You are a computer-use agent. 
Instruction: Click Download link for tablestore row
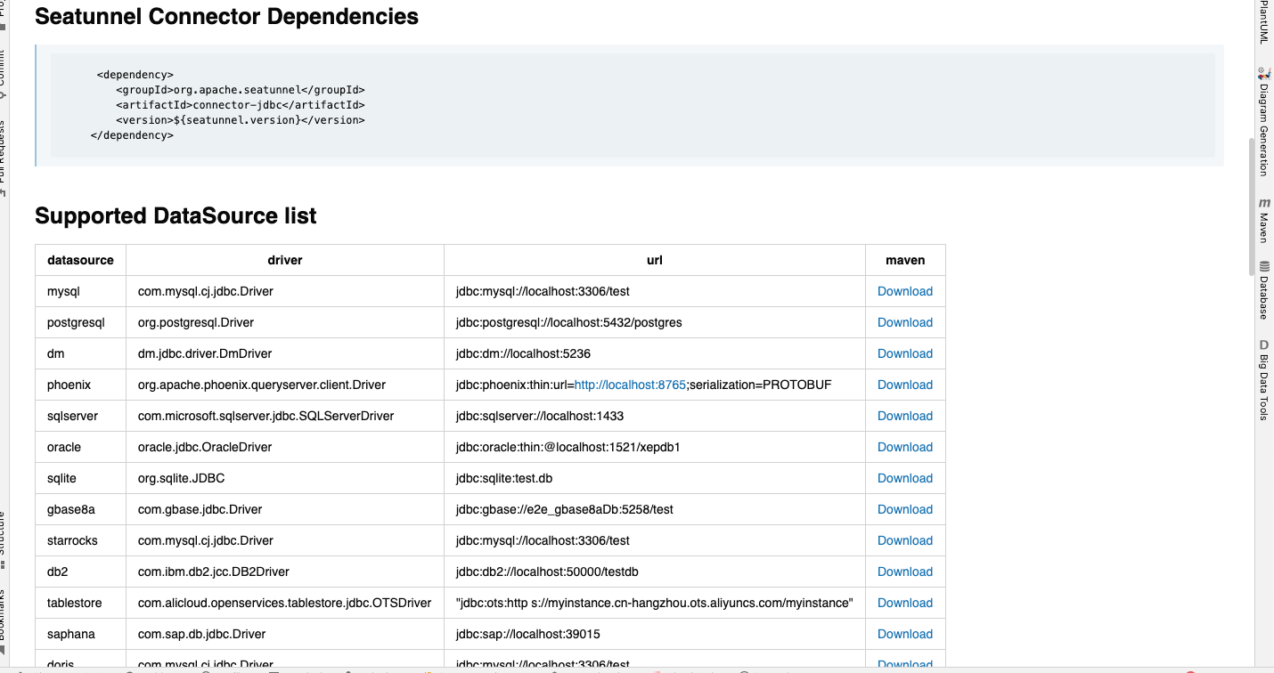904,603
